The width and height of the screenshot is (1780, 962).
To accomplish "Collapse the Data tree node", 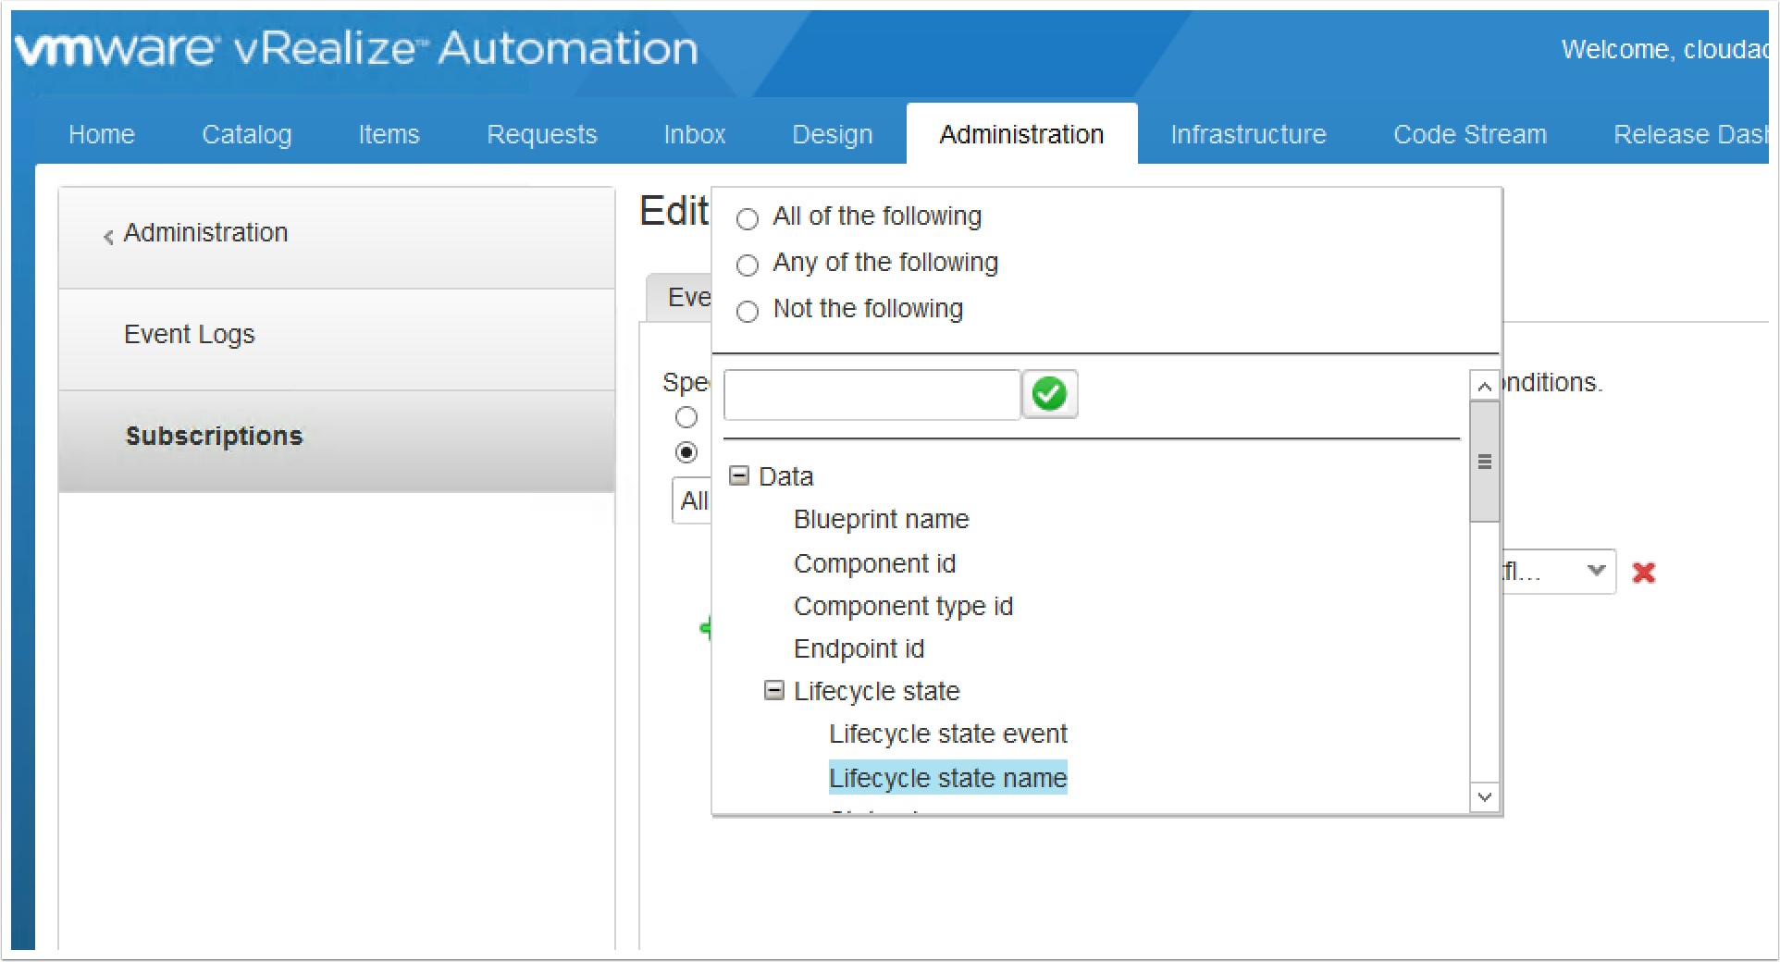I will 739,475.
